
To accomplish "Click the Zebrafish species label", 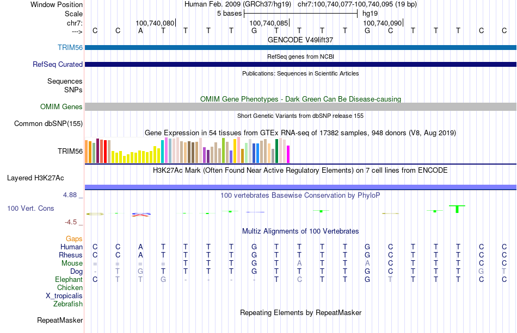I will pyautogui.click(x=68, y=304).
